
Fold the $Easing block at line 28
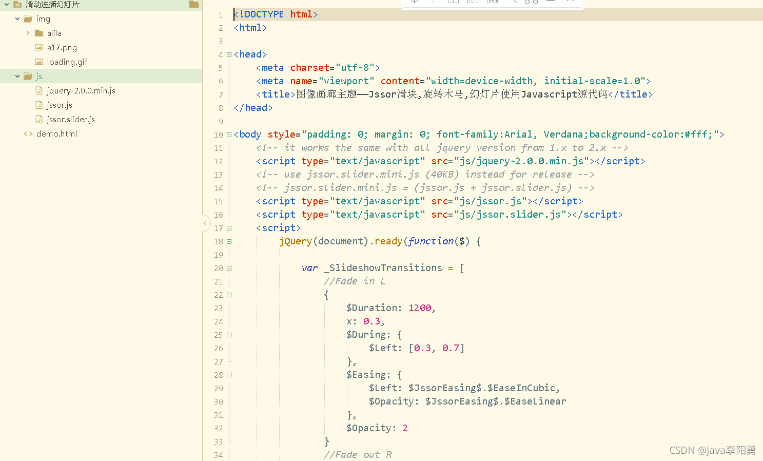pyautogui.click(x=229, y=375)
